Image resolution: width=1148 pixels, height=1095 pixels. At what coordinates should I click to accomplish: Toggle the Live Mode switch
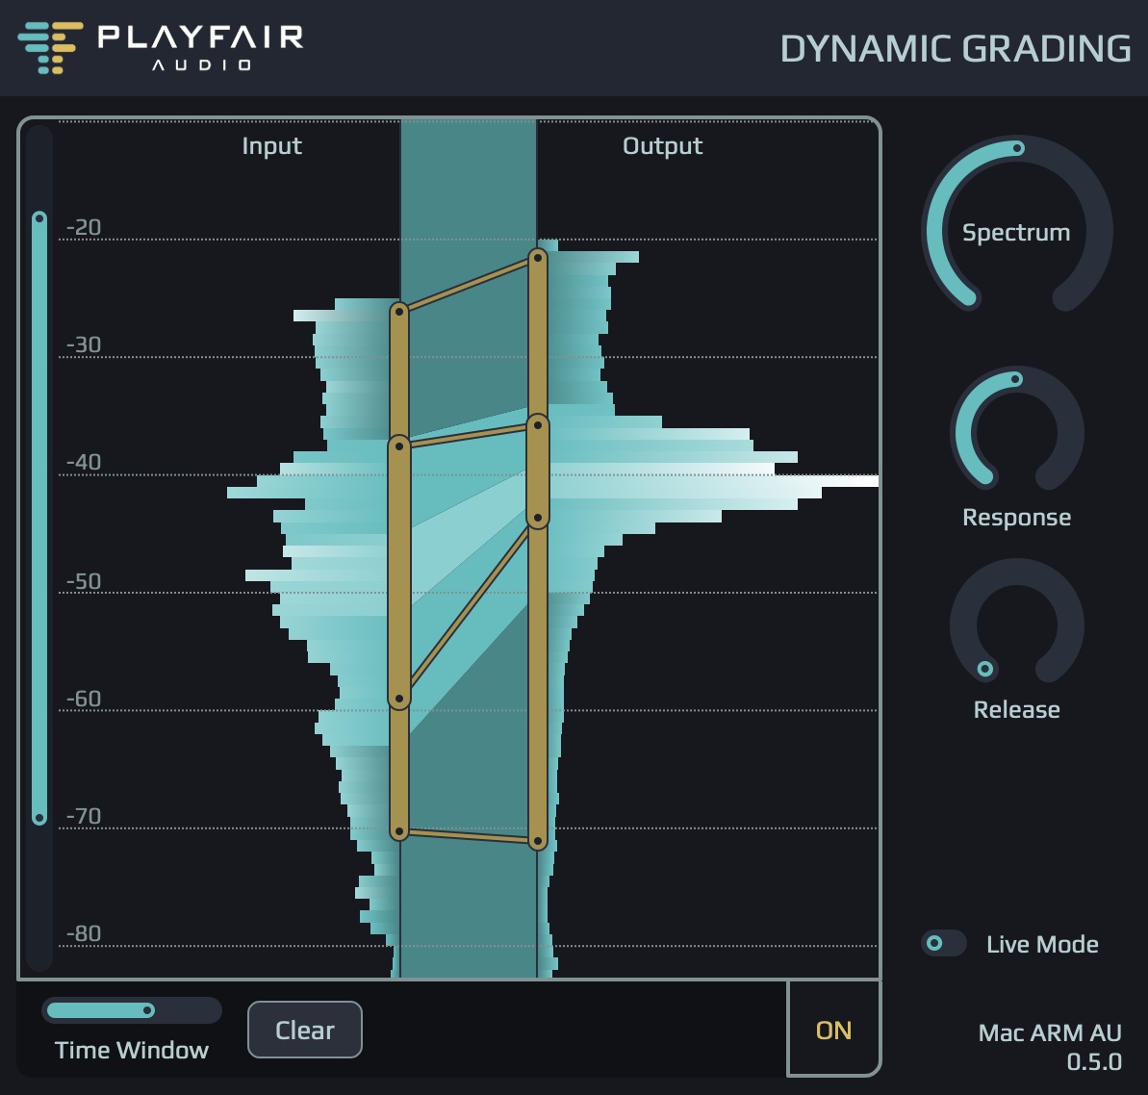(x=943, y=944)
